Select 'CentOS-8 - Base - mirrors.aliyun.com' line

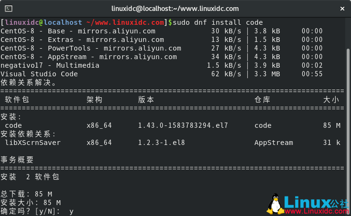click(x=78, y=31)
